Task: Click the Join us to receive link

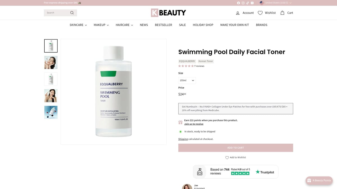Action: tap(194, 124)
